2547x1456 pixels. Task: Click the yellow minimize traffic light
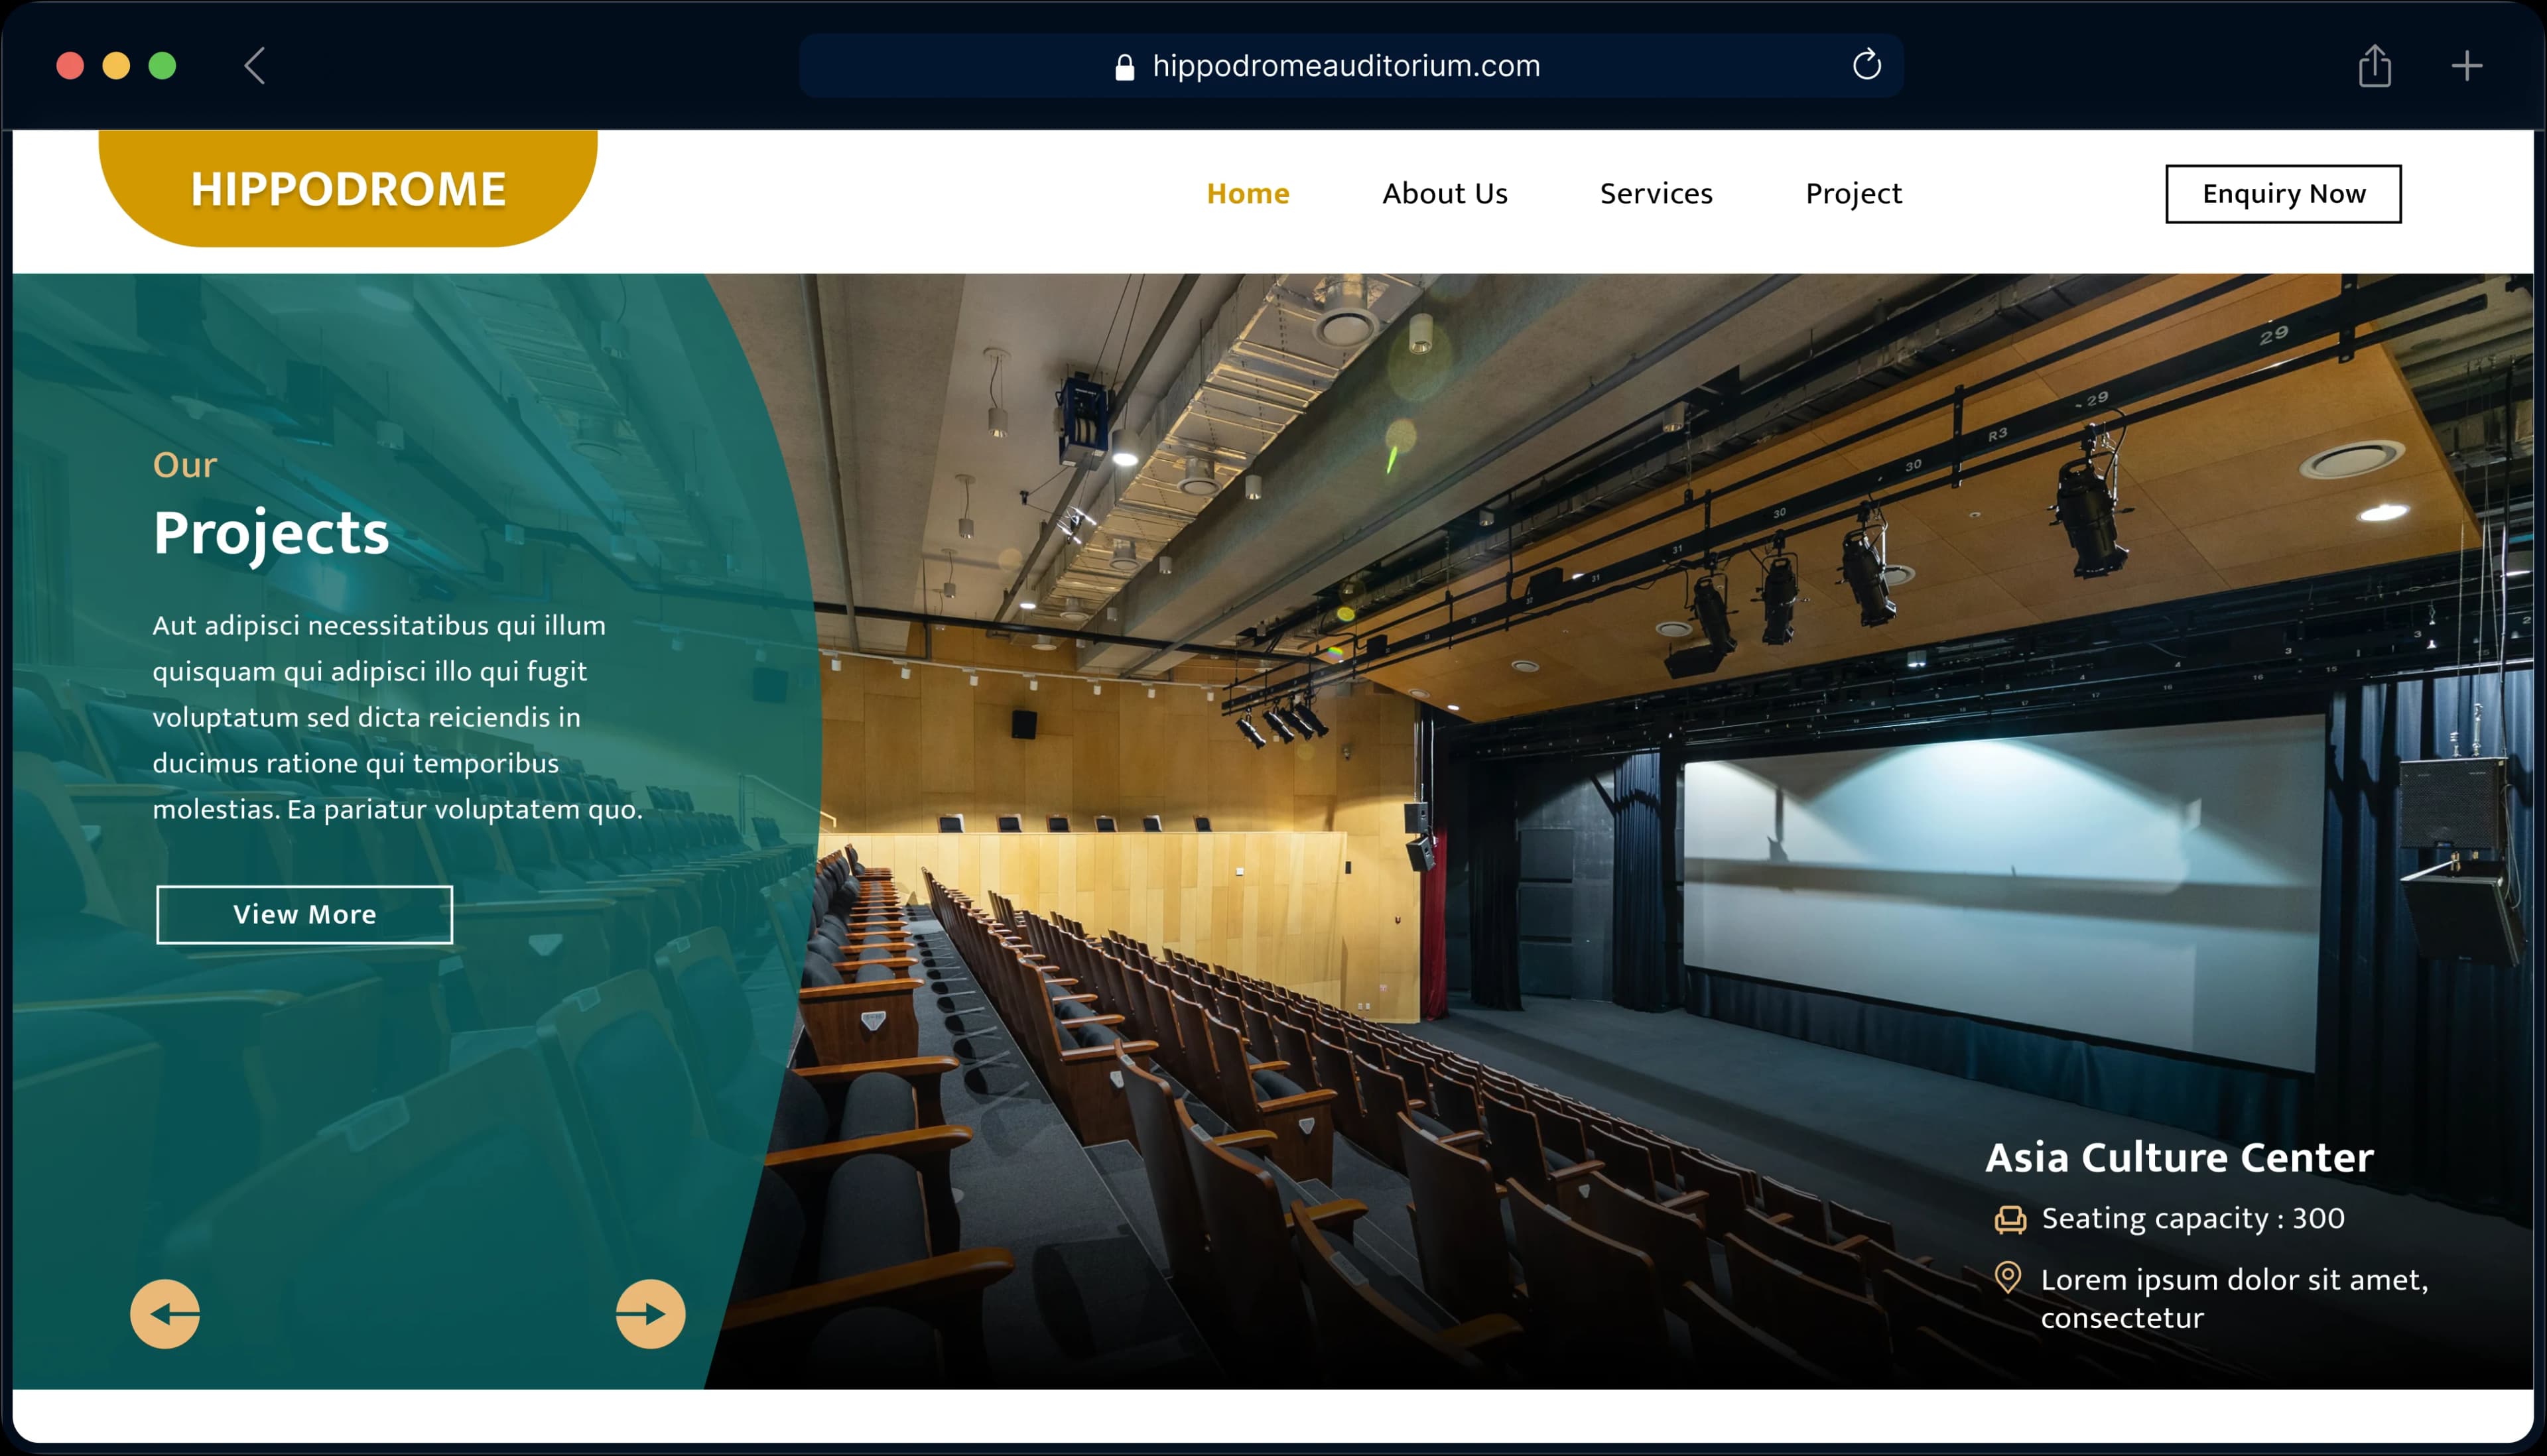117,66
